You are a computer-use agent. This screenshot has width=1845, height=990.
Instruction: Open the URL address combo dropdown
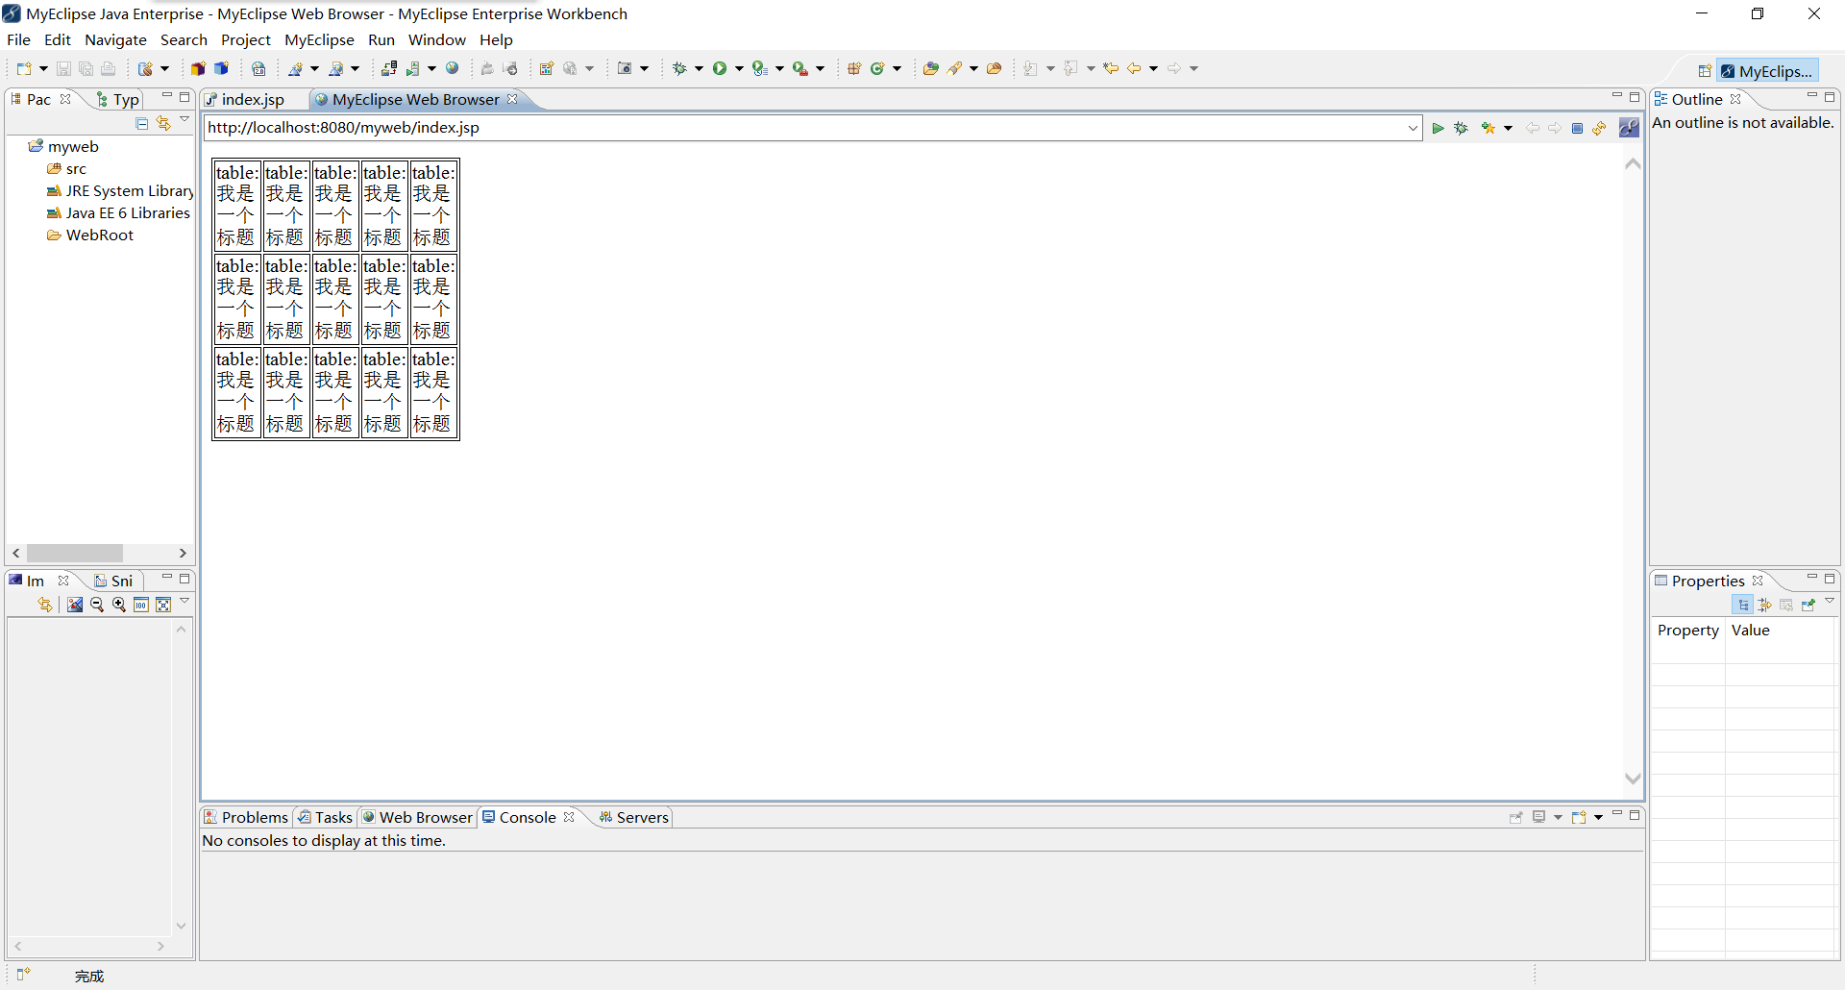(x=1413, y=128)
